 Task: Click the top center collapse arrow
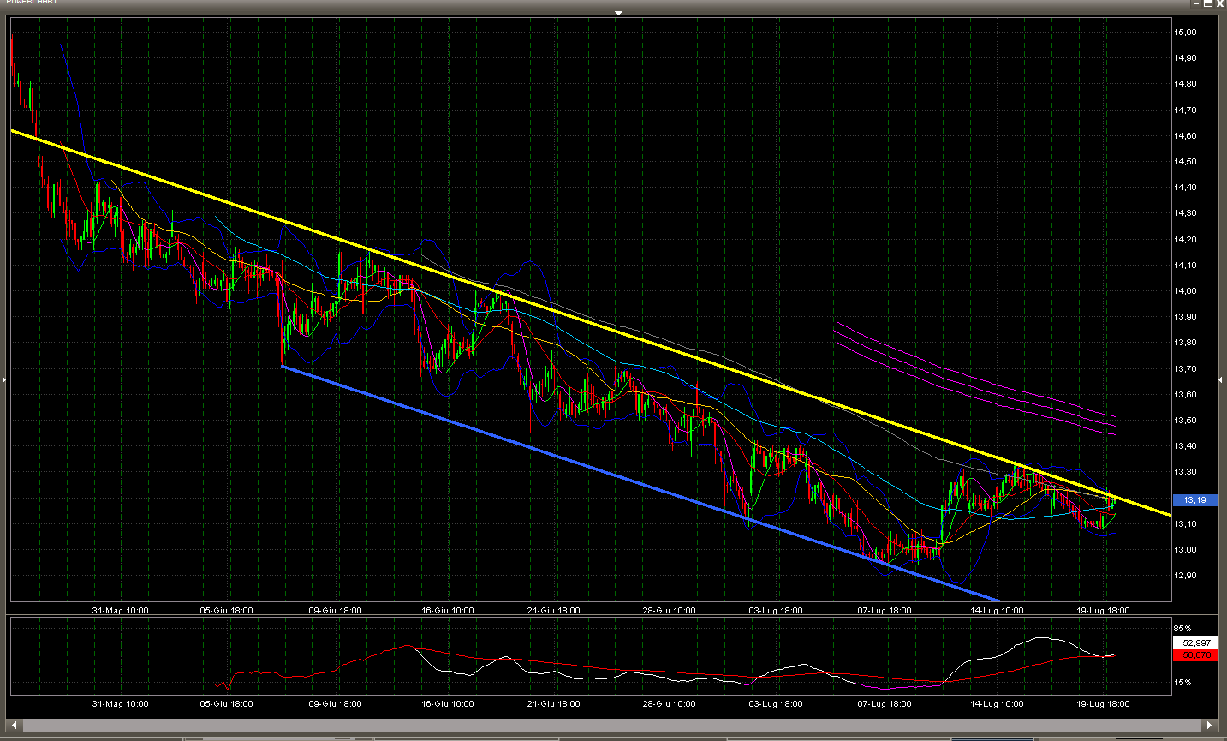618,13
